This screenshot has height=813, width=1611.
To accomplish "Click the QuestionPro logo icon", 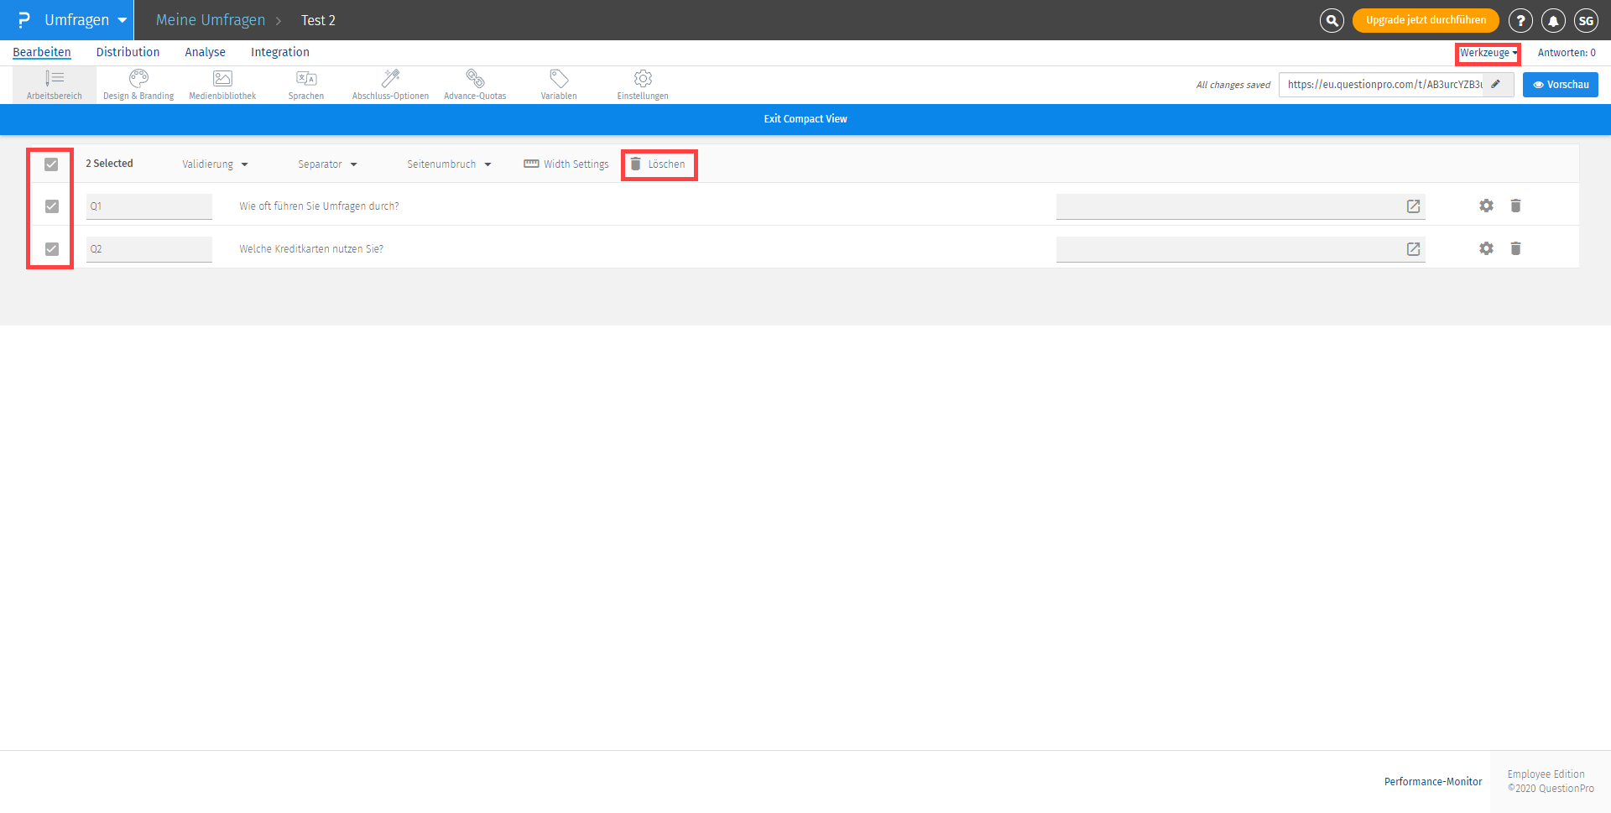I will pos(23,20).
